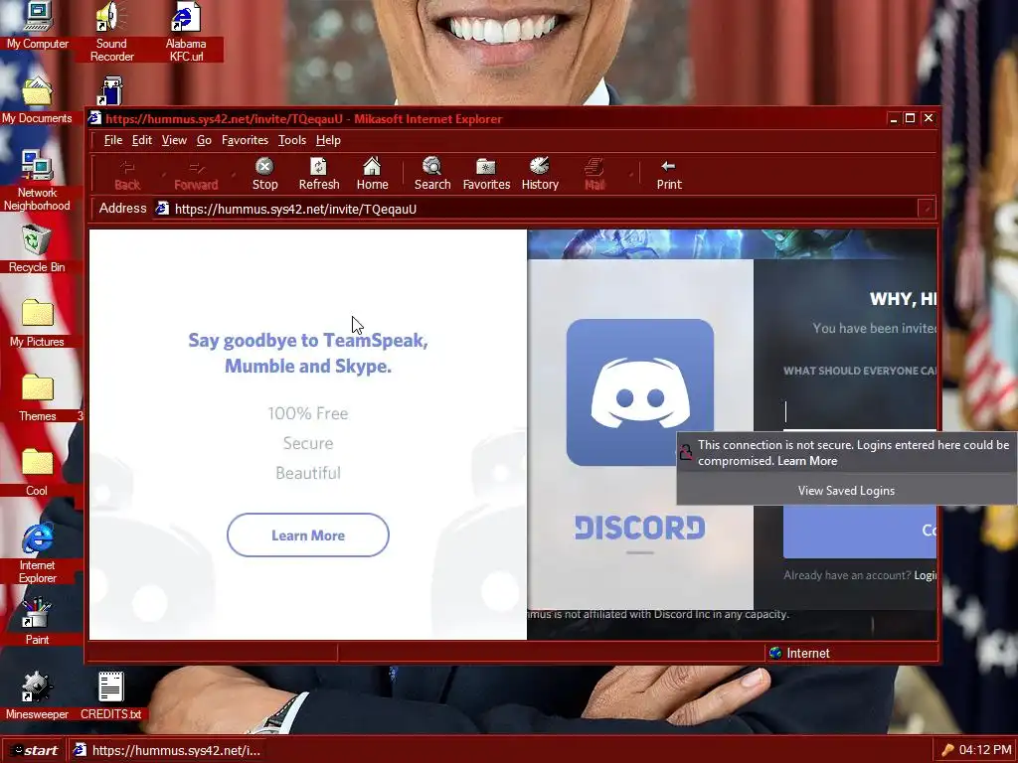Viewport: 1018px width, 763px height.
Task: Open the Go menu
Action: [204, 140]
